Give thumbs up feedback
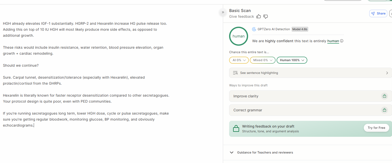 click(259, 16)
